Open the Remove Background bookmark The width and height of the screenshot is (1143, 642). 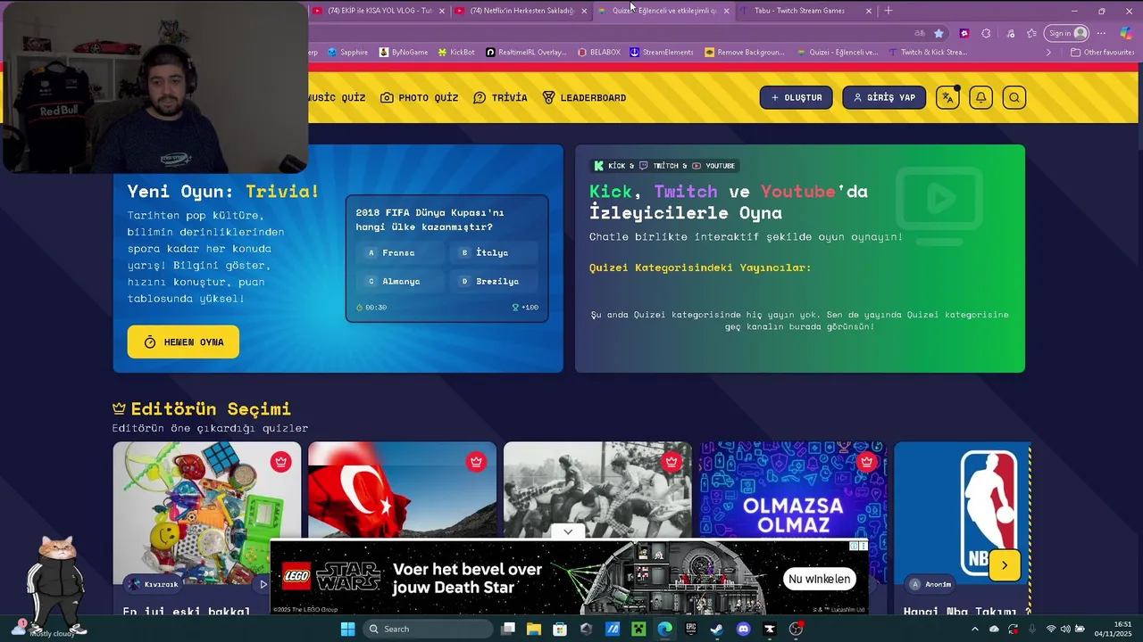click(x=745, y=52)
